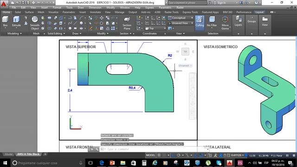
Task: Toggle MODEL space in status bar
Action: [x=151, y=155]
